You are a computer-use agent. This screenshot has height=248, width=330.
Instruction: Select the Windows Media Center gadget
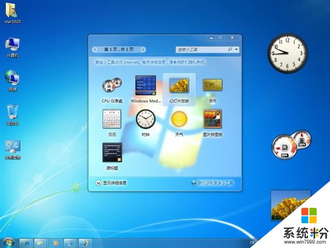point(145,89)
